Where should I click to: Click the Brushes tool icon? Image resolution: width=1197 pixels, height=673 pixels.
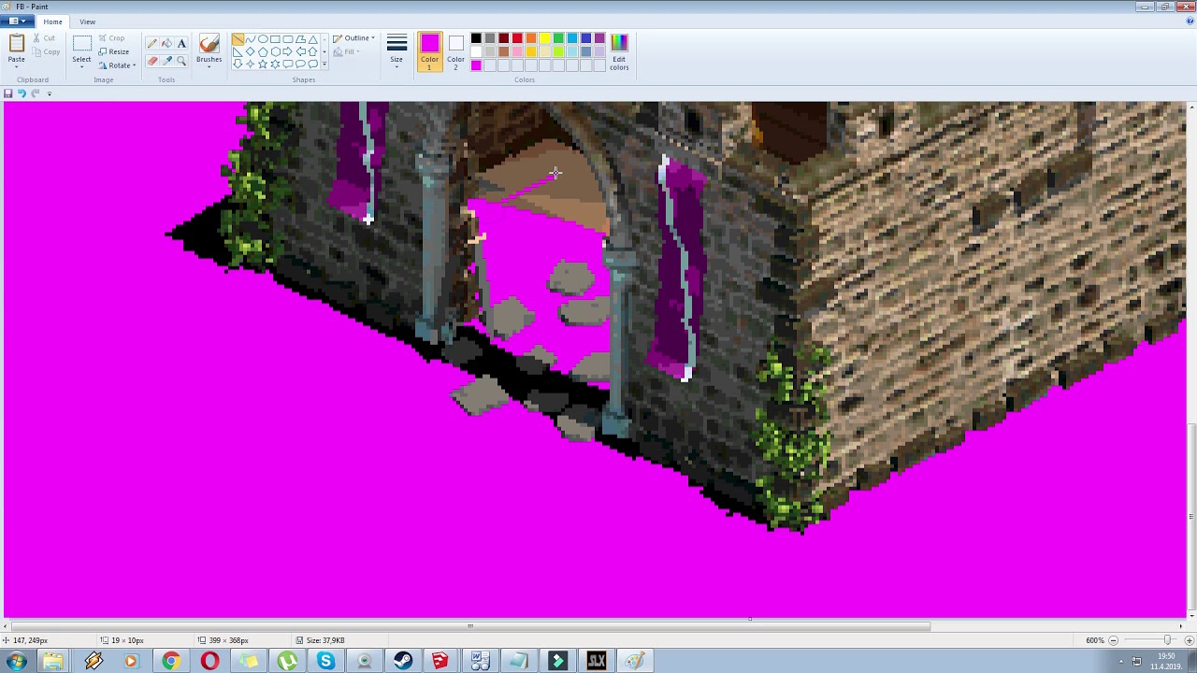[209, 44]
